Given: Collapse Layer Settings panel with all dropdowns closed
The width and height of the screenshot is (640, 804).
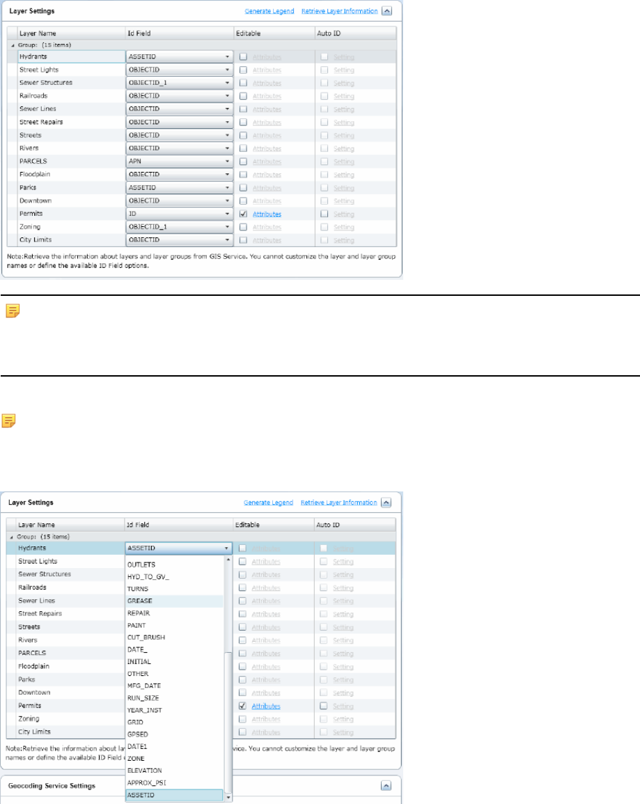Looking at the screenshot, I should pos(387,10).
